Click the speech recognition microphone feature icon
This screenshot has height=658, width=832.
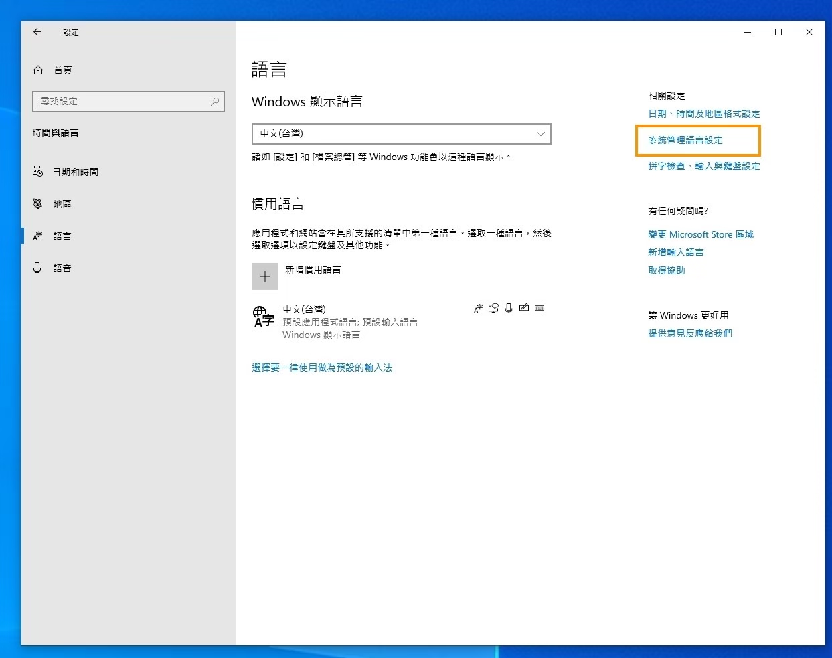point(509,309)
